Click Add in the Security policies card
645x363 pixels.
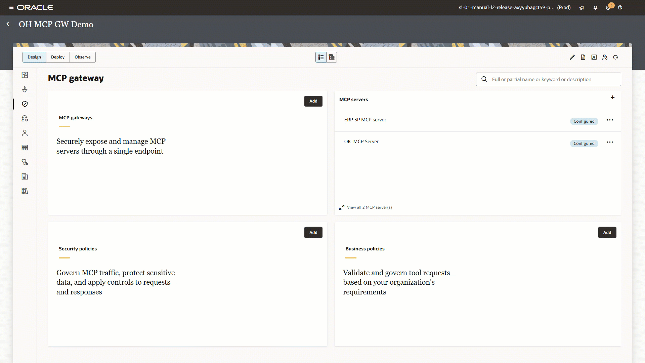[313, 233]
